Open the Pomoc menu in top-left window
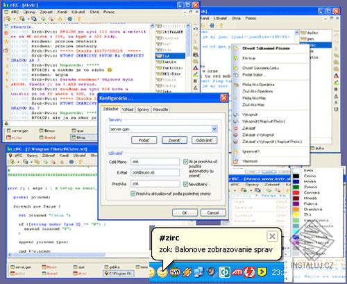 click(109, 12)
